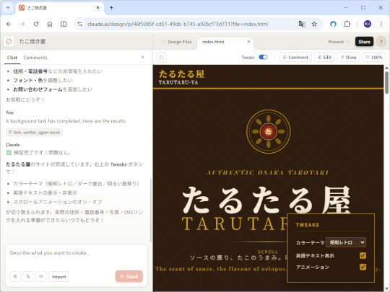Open the side panel icon in browser toolbar
The height and width of the screenshot is (292, 390).
(x=64, y=24)
